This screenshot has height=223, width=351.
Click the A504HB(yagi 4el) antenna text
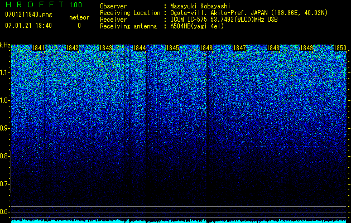click(197, 26)
